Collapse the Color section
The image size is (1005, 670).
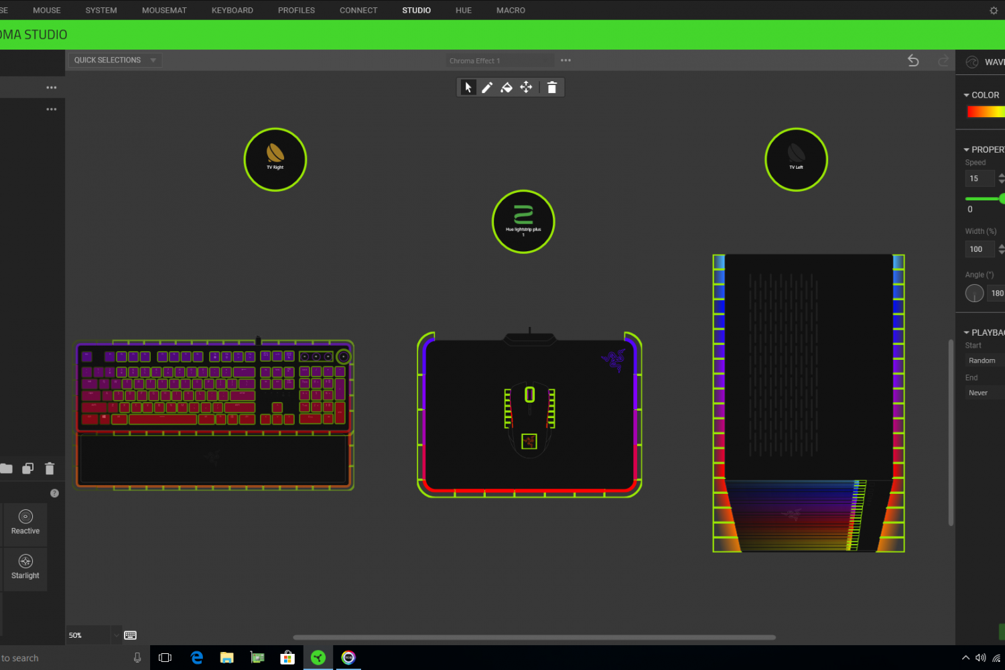pyautogui.click(x=967, y=95)
